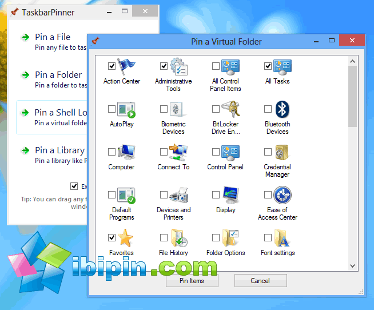
Task: Check the Credential Manager checkbox
Action: pos(268,152)
